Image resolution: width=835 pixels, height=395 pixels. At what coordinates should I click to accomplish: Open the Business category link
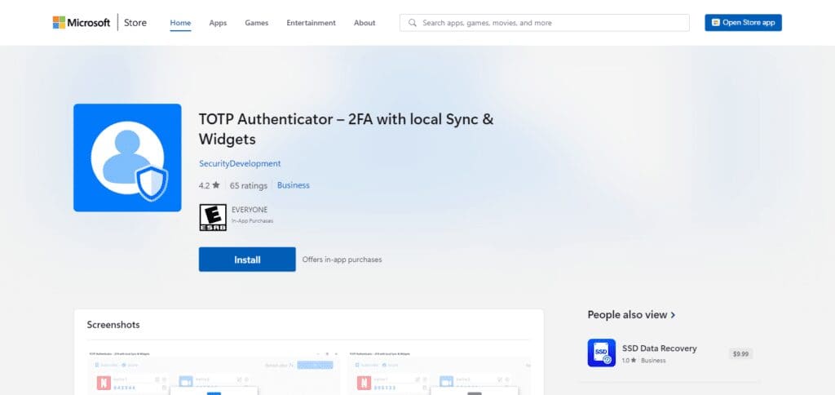294,185
